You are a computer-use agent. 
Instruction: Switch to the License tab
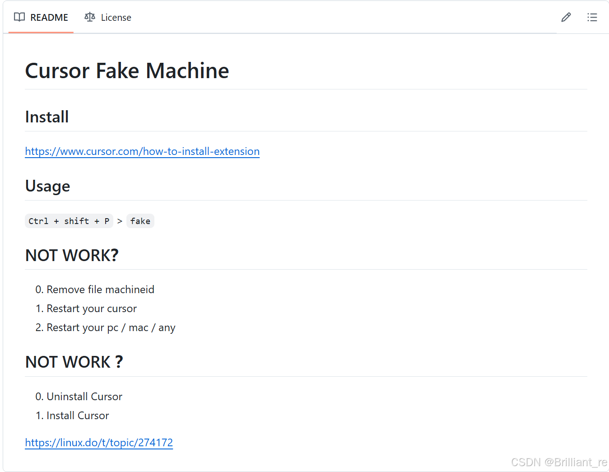pos(108,18)
